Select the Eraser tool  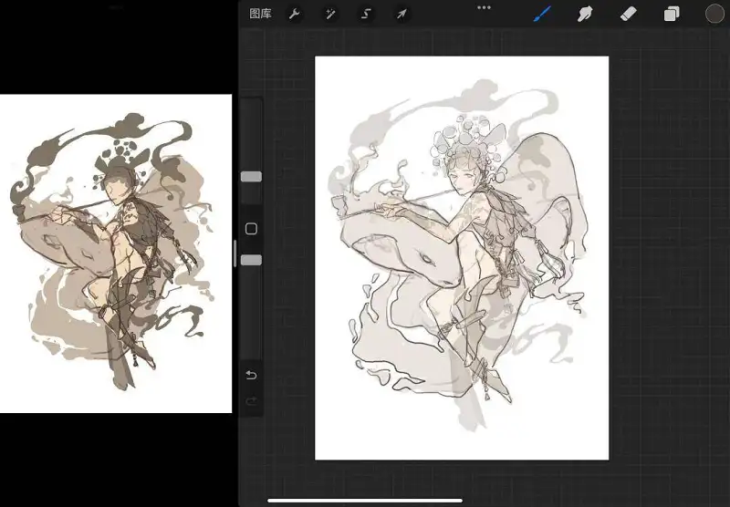click(629, 14)
